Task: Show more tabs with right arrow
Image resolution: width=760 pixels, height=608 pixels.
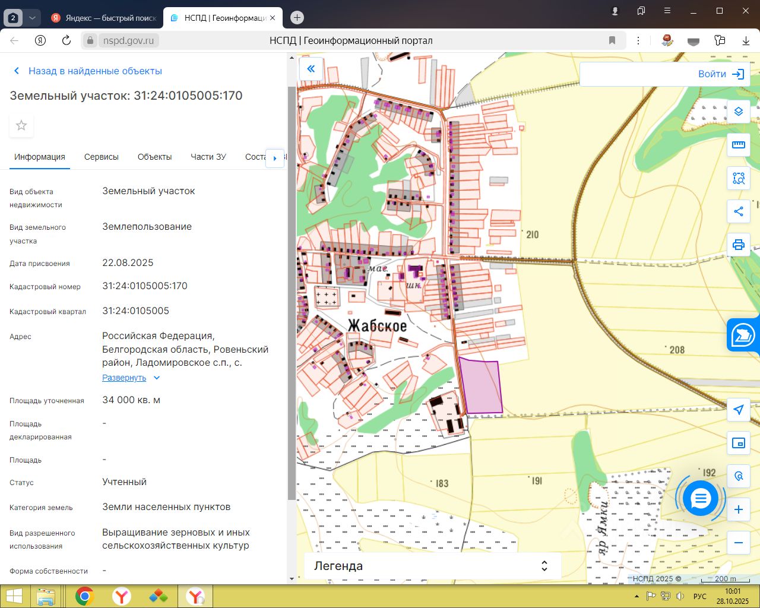Action: pos(275,158)
